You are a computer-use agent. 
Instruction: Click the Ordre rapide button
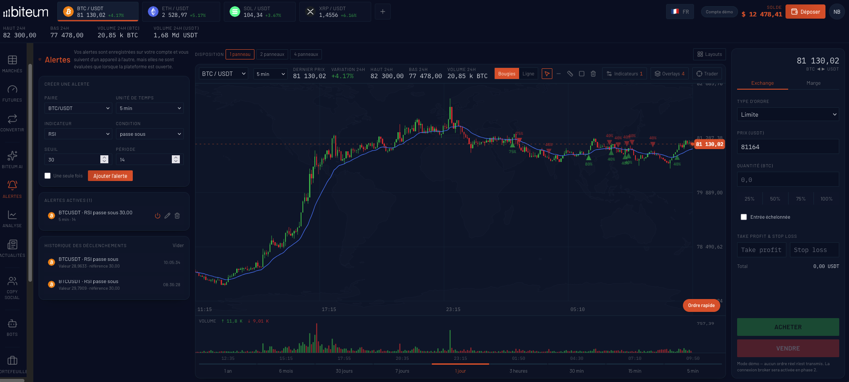(702, 305)
